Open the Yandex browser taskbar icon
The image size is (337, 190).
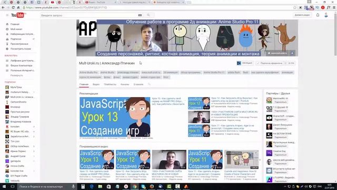click(126, 186)
